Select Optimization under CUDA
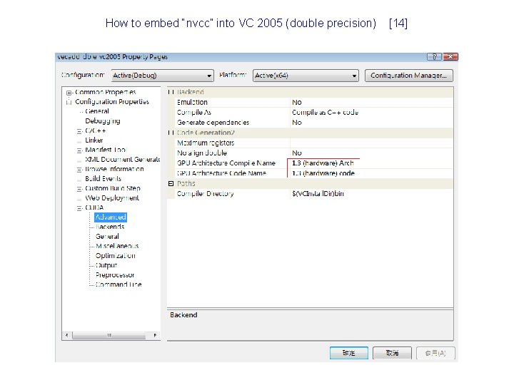Image resolution: width=514 pixels, height=385 pixels. click(x=116, y=256)
